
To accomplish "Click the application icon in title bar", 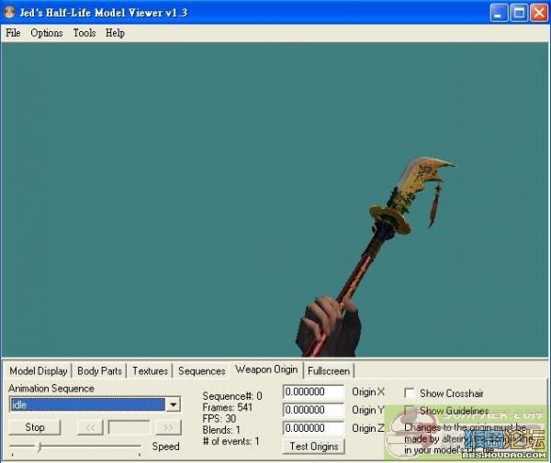I will [x=9, y=12].
